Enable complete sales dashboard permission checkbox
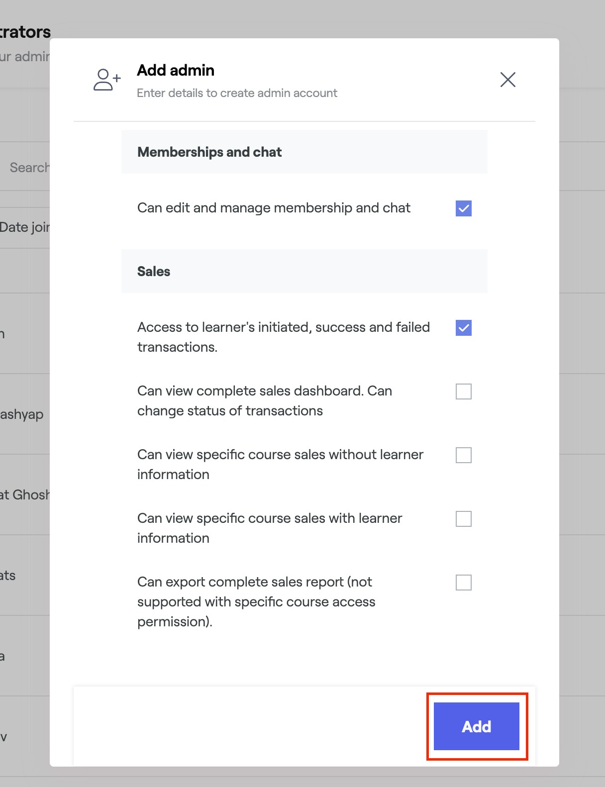 pos(463,392)
